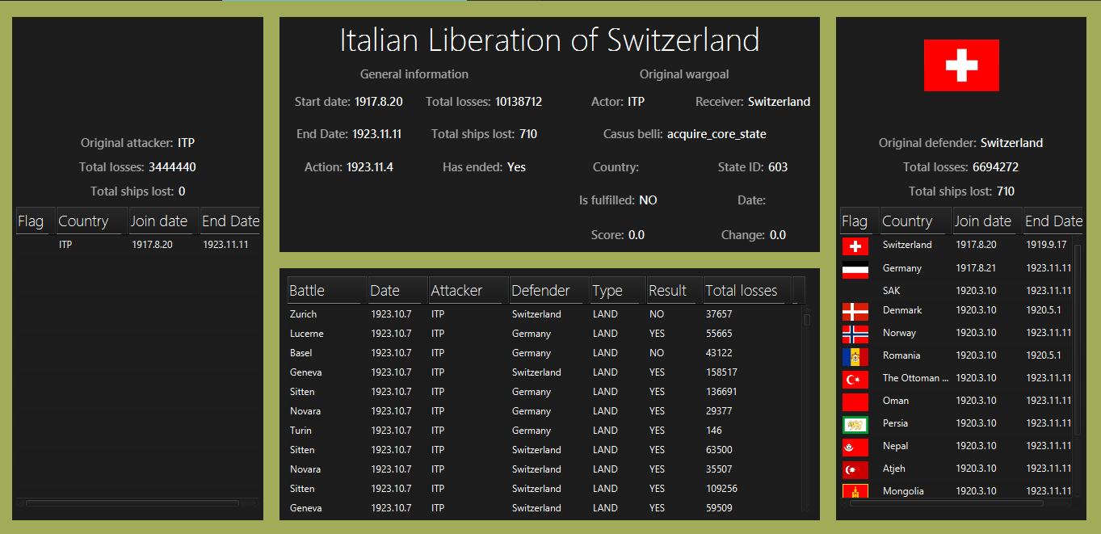Click the Romania flag icon

(x=855, y=356)
